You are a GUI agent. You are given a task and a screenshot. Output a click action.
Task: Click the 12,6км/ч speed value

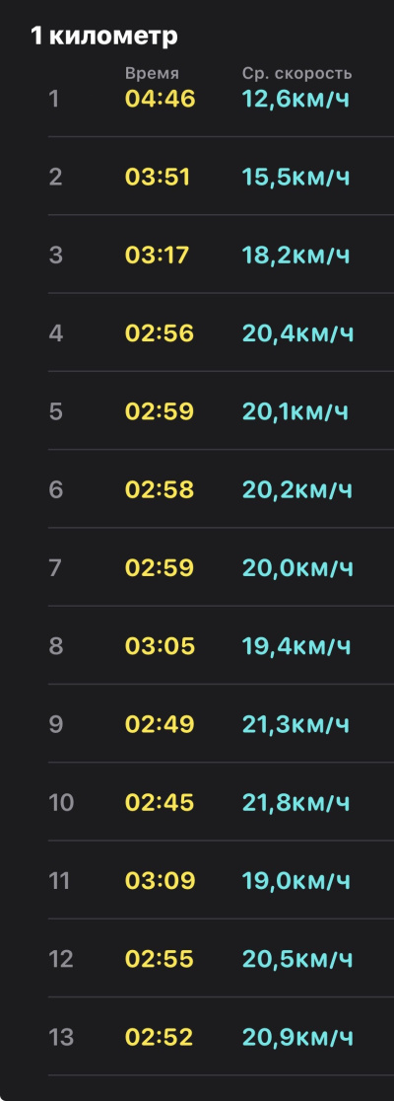click(x=295, y=99)
